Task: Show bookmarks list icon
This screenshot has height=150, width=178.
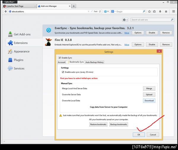Action: point(154,12)
